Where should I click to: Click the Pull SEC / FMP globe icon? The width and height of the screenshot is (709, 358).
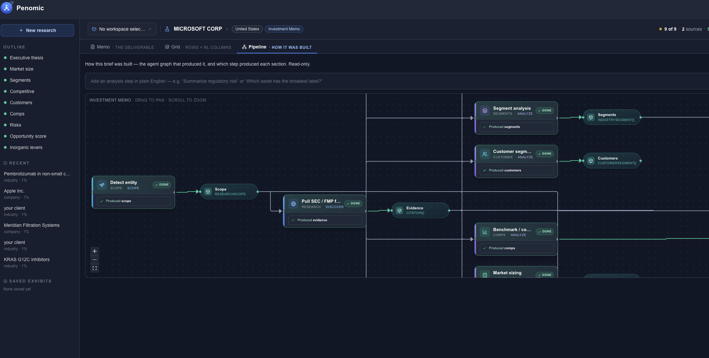pyautogui.click(x=293, y=204)
